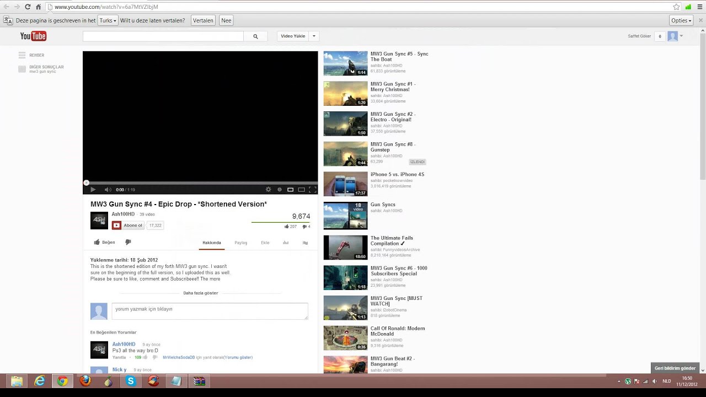Screen dimensions: 706x397
Task: Open The Ultimate Fails Compilation title
Action: tap(392, 240)
